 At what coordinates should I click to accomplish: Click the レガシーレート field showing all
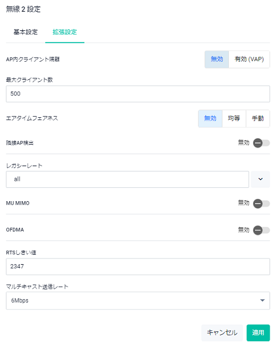point(128,179)
